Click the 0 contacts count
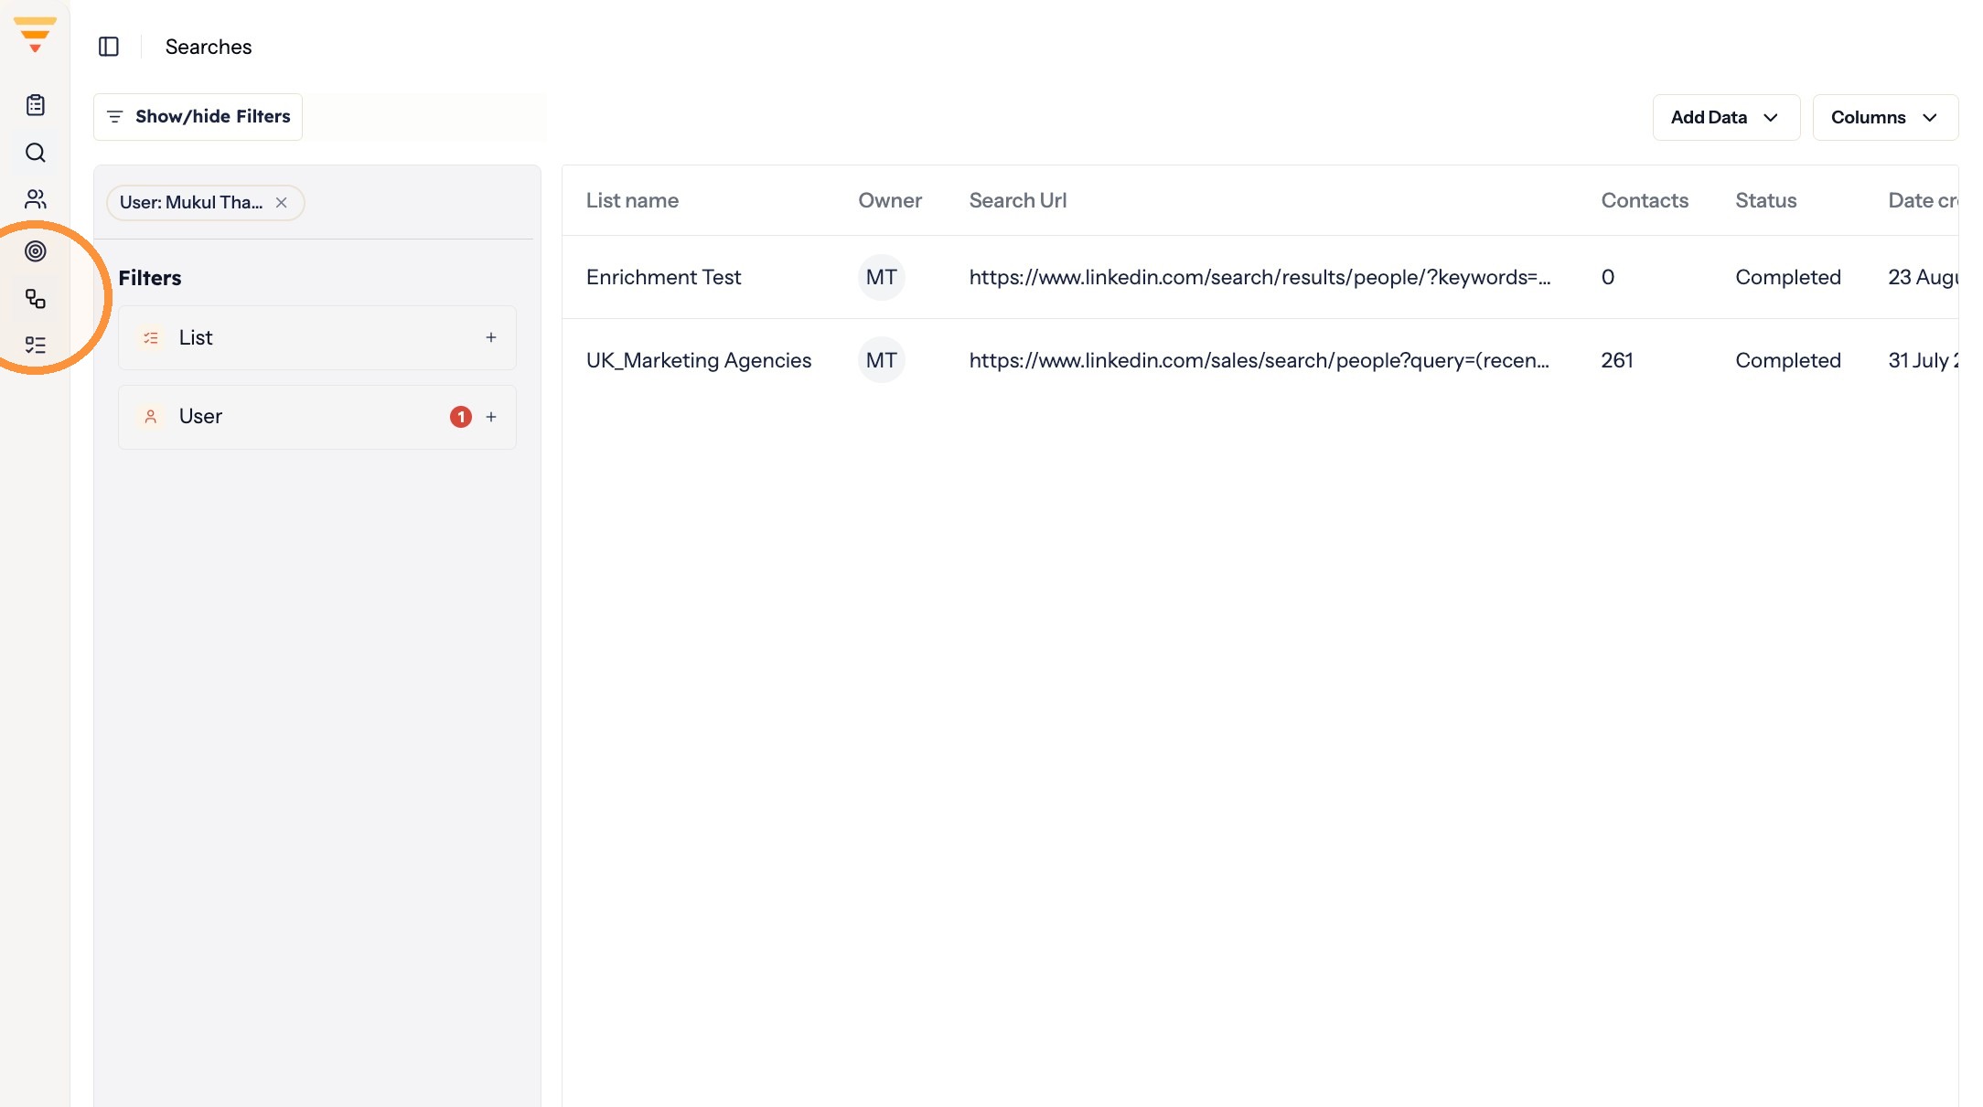The width and height of the screenshot is (1983, 1107). pyautogui.click(x=1608, y=278)
